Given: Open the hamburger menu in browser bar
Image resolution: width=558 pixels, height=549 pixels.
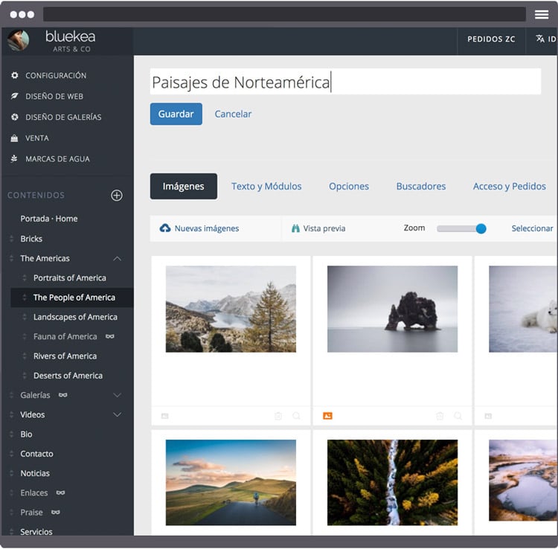Looking at the screenshot, I should tap(542, 14).
